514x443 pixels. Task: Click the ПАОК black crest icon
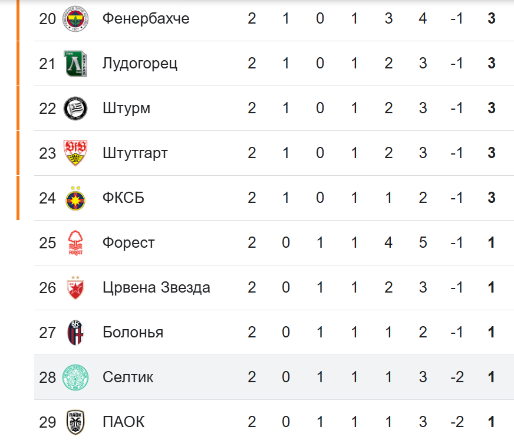[75, 422]
